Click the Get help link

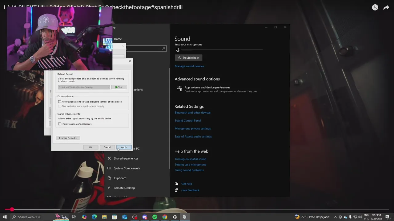point(187,184)
